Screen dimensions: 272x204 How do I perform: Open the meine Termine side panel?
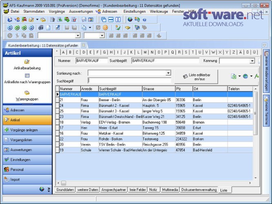click(x=266, y=111)
